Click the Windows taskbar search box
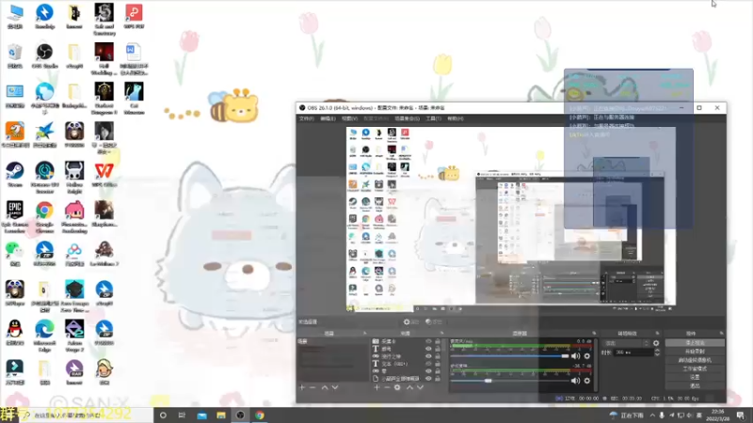Image resolution: width=753 pixels, height=423 pixels. pos(87,415)
